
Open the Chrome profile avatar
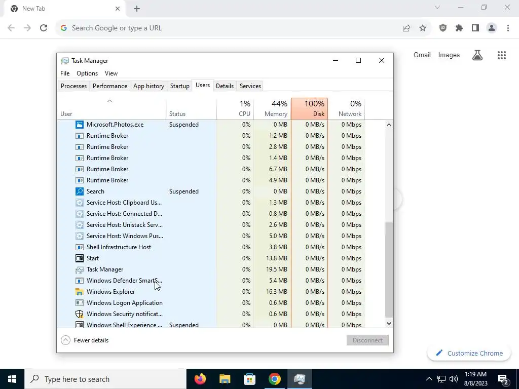coord(492,28)
